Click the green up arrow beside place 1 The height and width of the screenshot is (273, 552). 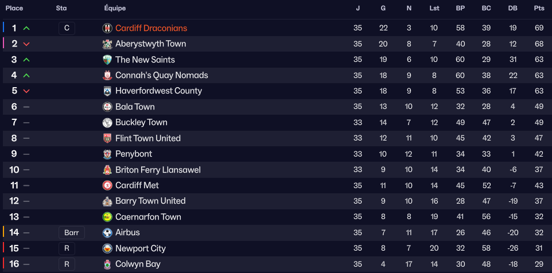[26, 28]
